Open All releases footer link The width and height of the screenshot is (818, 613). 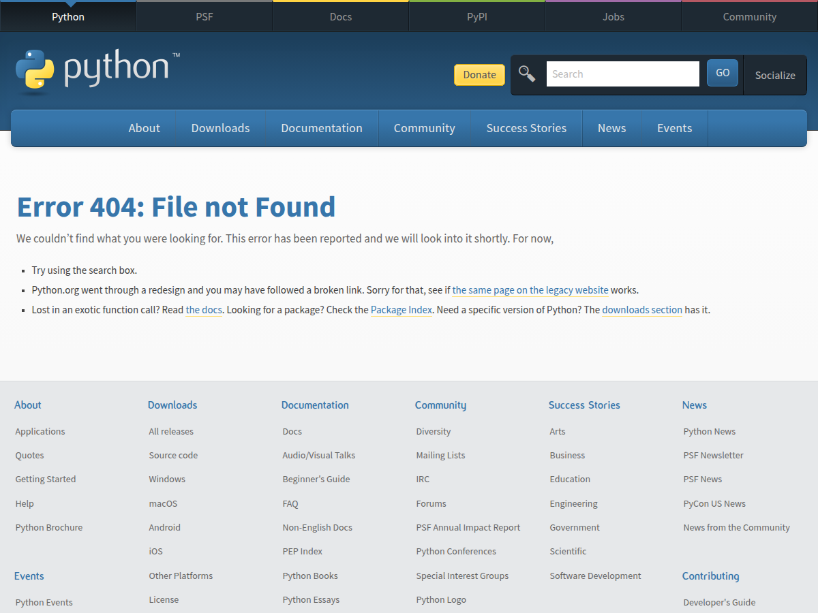pos(171,431)
